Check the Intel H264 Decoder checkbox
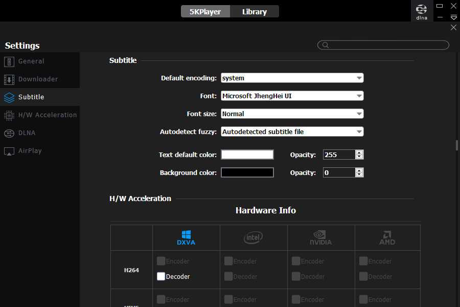This screenshot has height=307, width=460. [228, 276]
